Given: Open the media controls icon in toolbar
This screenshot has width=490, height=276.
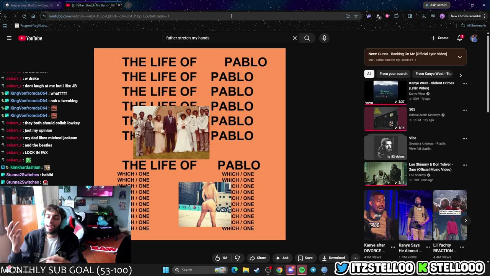Looking at the screenshot, I should click(433, 16).
